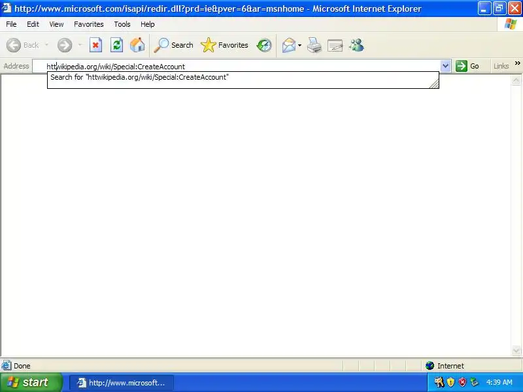
Task: Click the Mail envelope icon
Action: click(x=288, y=45)
